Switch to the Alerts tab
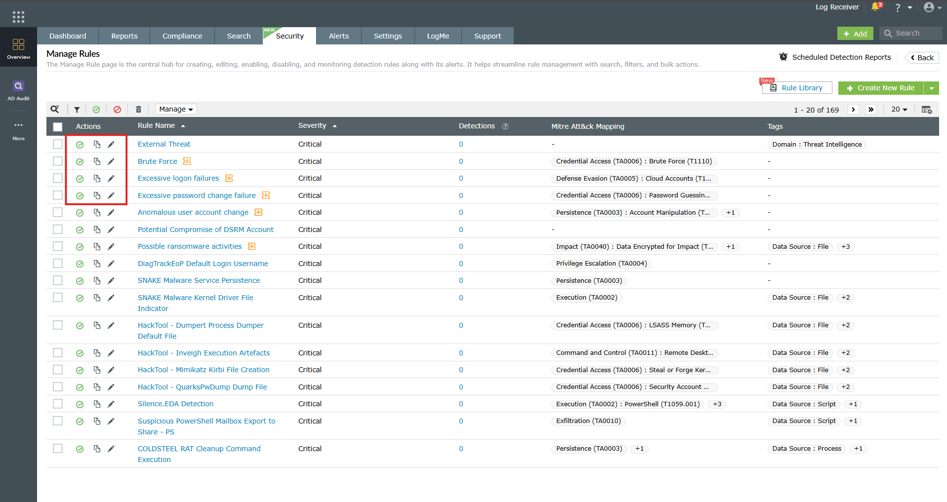This screenshot has width=947, height=502. 339,36
